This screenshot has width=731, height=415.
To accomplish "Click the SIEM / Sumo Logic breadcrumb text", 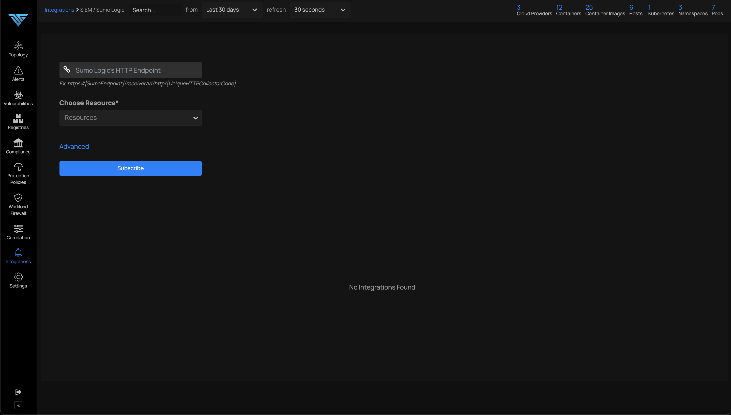I will pos(102,10).
